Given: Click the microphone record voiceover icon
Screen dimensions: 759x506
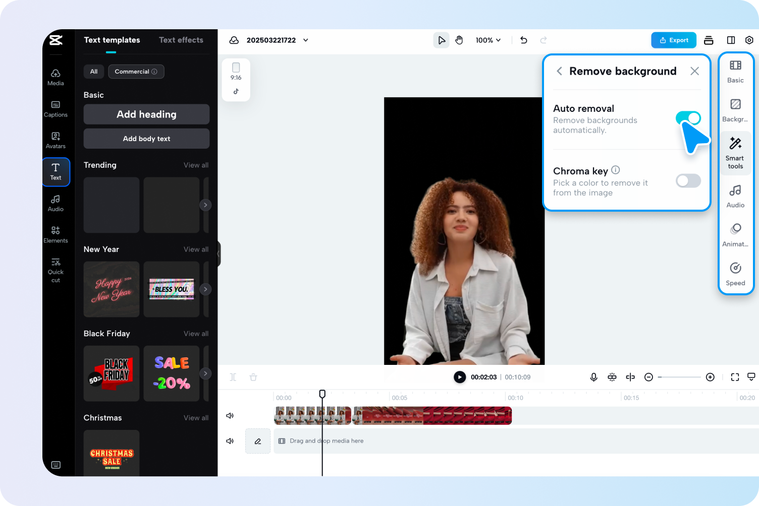Looking at the screenshot, I should click(594, 377).
